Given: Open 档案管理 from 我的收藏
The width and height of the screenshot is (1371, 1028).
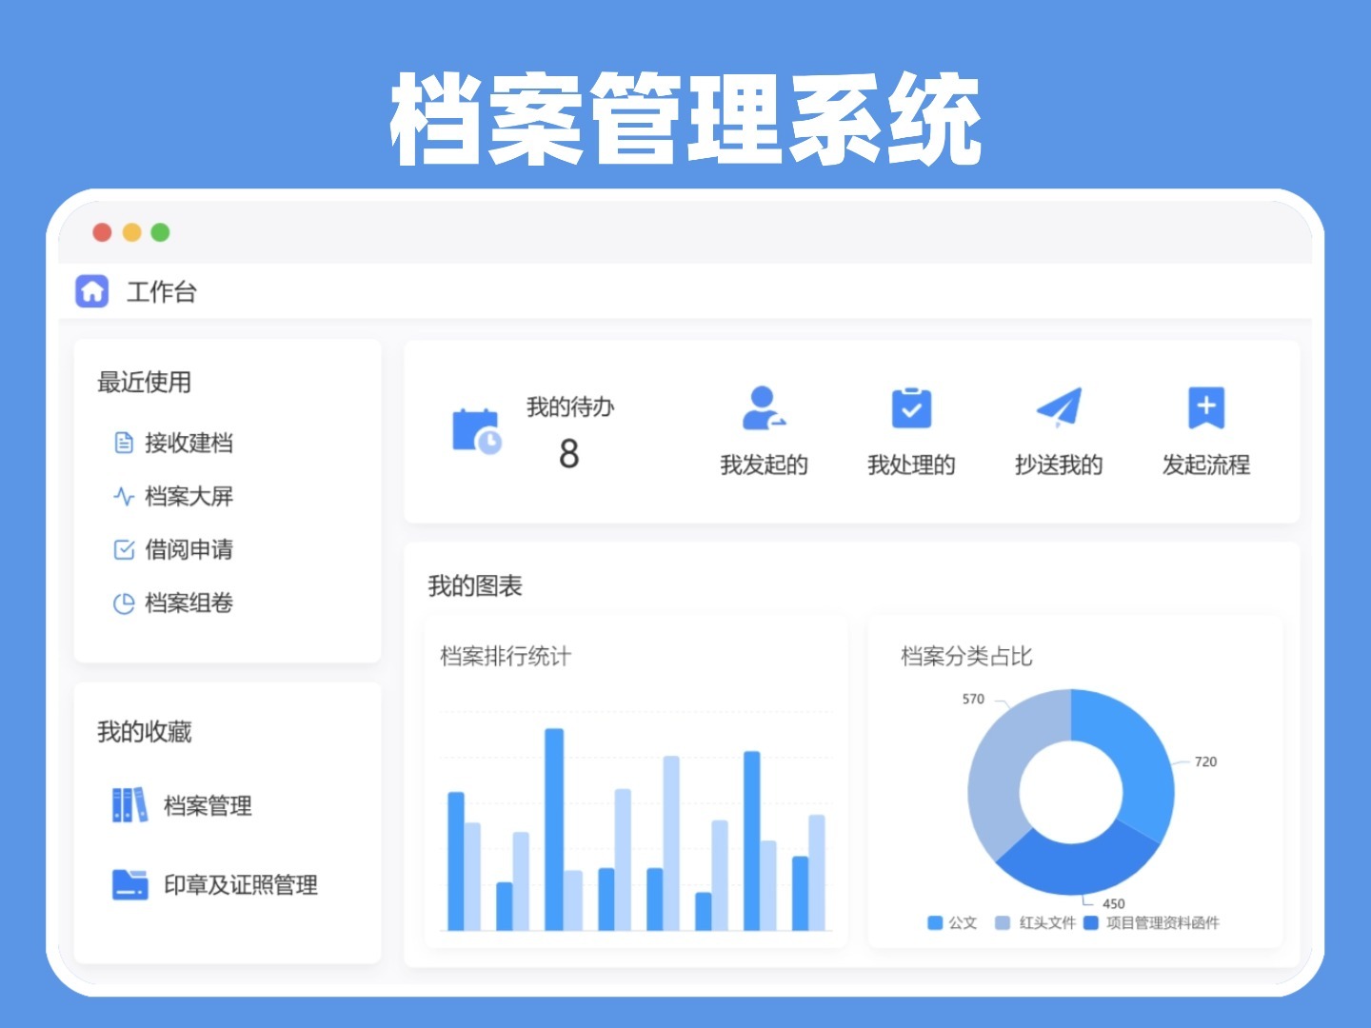Looking at the screenshot, I should (x=208, y=806).
